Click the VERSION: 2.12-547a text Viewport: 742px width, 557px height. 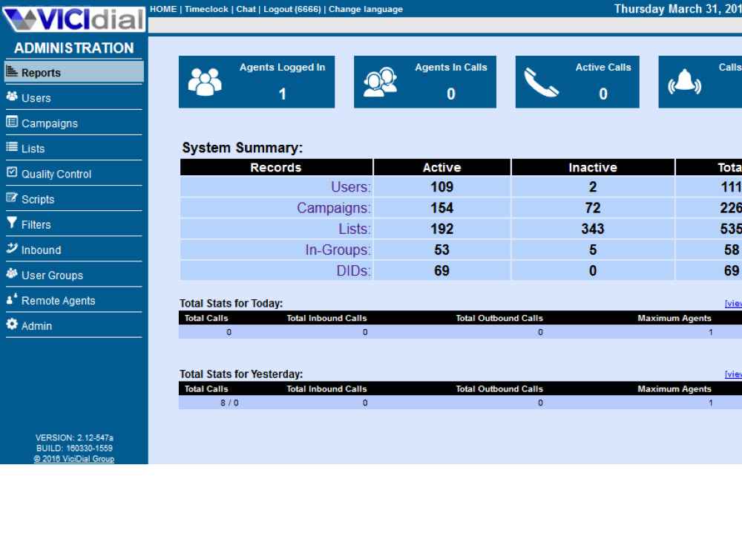74,437
